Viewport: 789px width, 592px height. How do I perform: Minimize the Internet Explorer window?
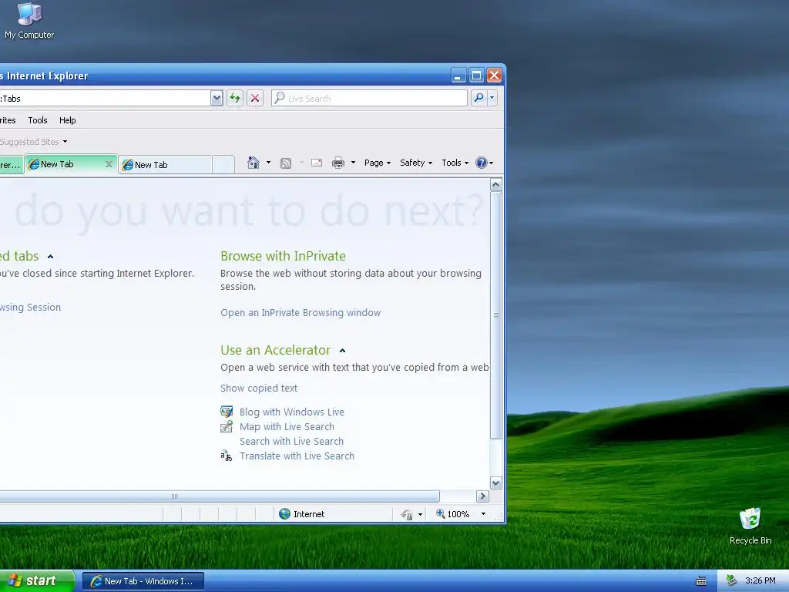pos(458,76)
